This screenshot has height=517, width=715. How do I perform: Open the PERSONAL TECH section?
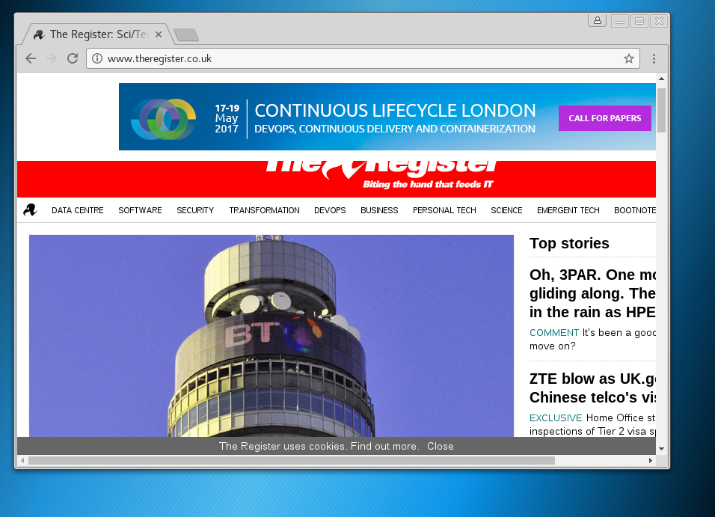pyautogui.click(x=444, y=210)
